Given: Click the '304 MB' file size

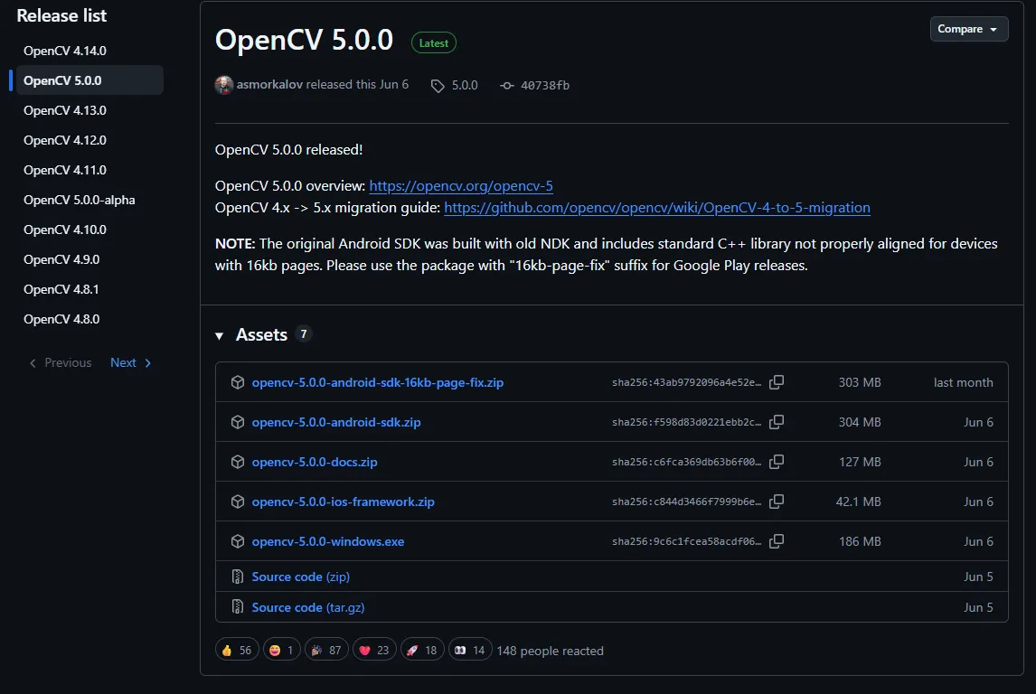Looking at the screenshot, I should 860,422.
